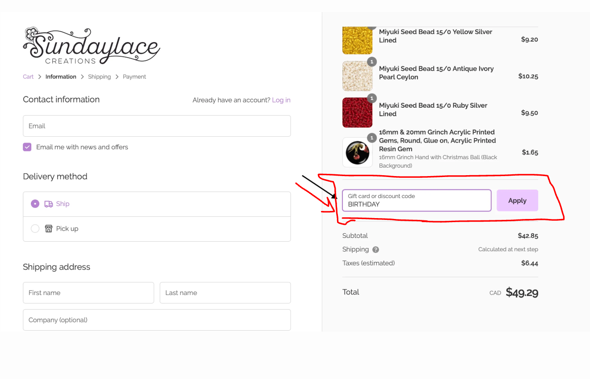Go back to Cart breadcrumb

(28, 77)
